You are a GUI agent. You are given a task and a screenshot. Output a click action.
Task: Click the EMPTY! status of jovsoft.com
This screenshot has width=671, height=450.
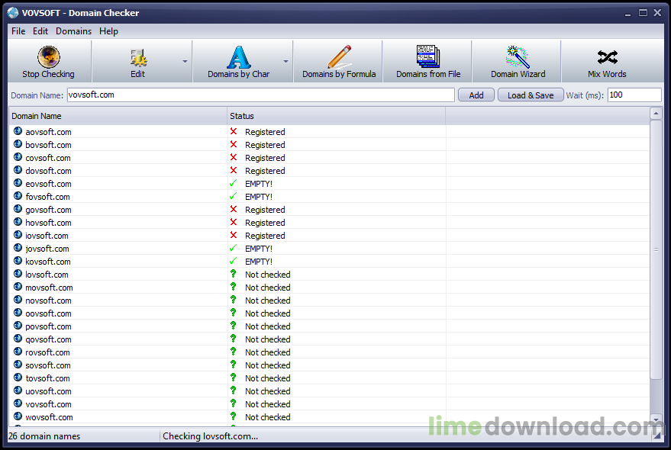click(259, 249)
